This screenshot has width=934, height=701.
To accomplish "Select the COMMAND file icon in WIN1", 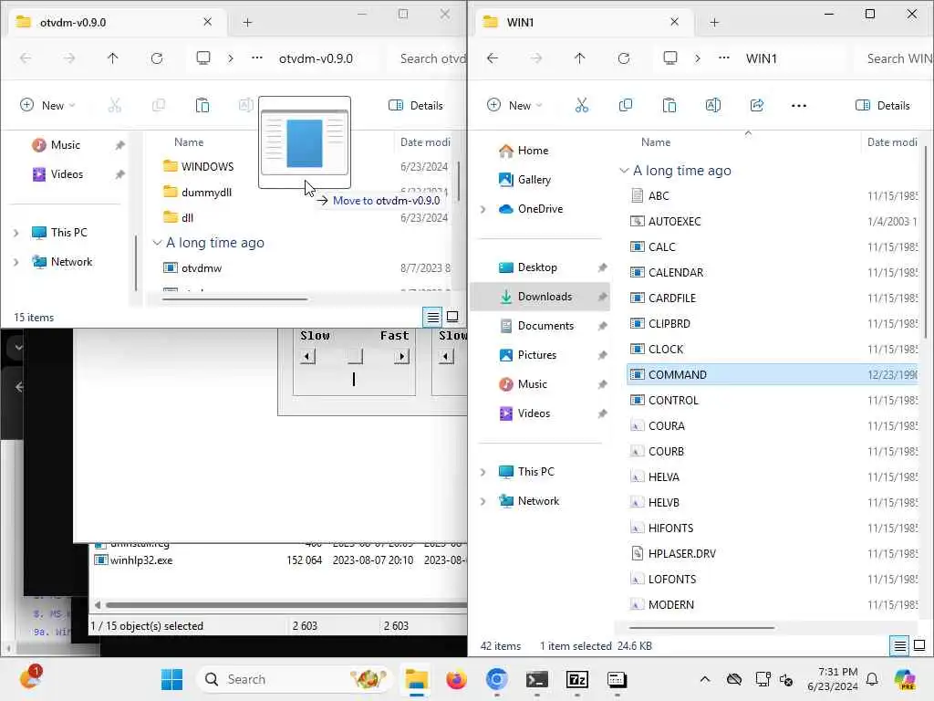I will [x=637, y=374].
